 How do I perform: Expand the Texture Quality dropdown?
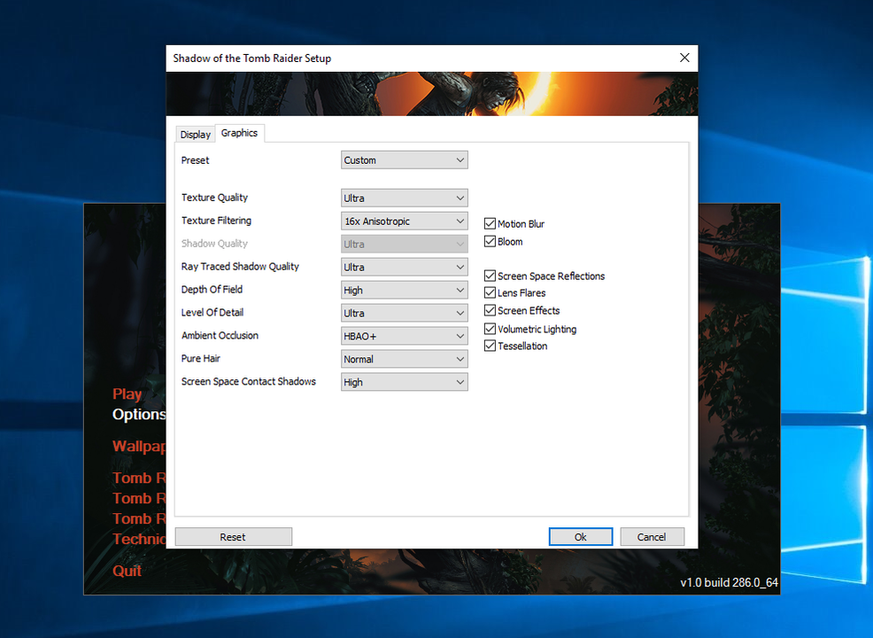(405, 198)
